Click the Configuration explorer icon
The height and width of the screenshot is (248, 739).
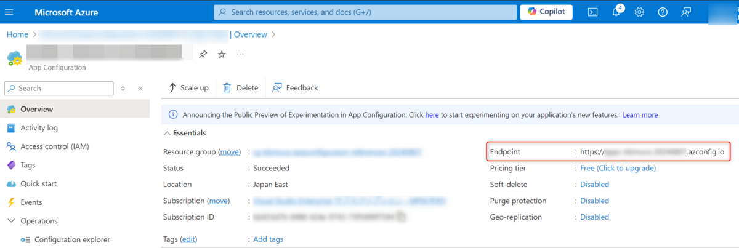(x=25, y=239)
